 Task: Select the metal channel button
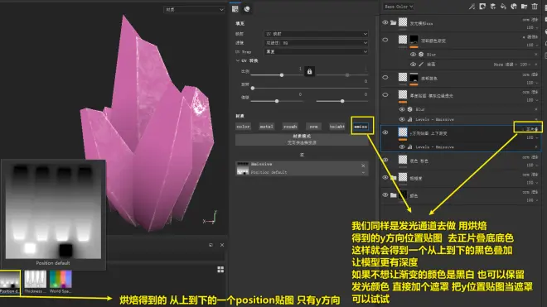(x=267, y=127)
